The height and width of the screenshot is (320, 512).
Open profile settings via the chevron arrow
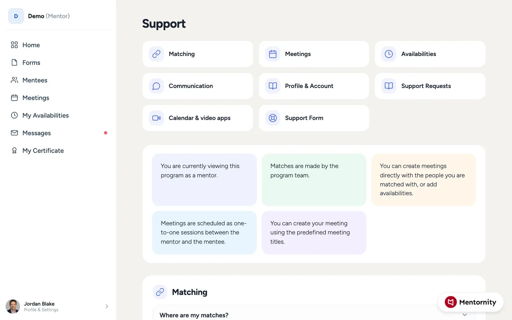107,307
